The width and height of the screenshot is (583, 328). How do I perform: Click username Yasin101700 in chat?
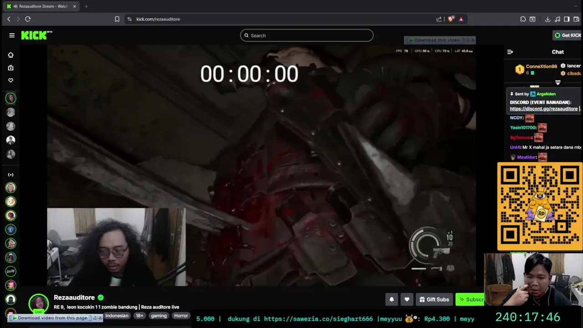click(522, 128)
